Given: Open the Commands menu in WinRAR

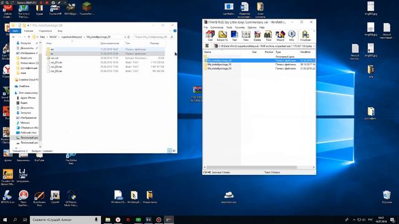Looking at the screenshot, I should [x=217, y=27].
